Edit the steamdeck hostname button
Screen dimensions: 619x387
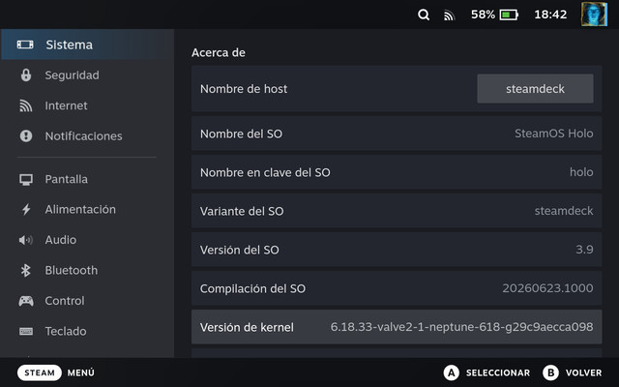(535, 89)
